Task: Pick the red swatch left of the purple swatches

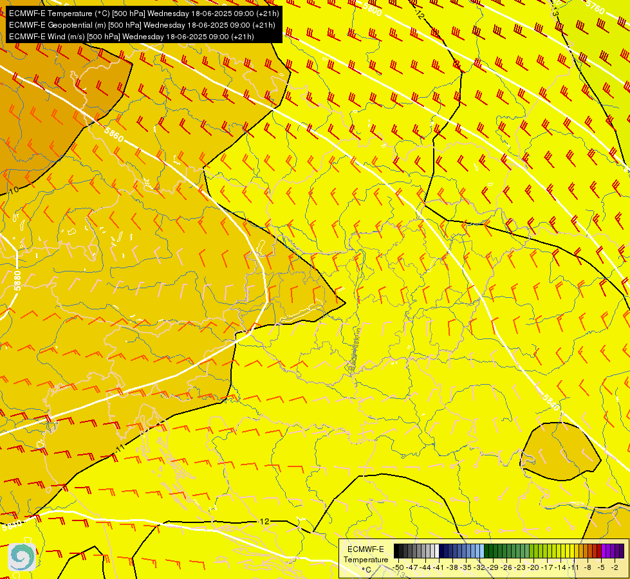Action: (598, 551)
